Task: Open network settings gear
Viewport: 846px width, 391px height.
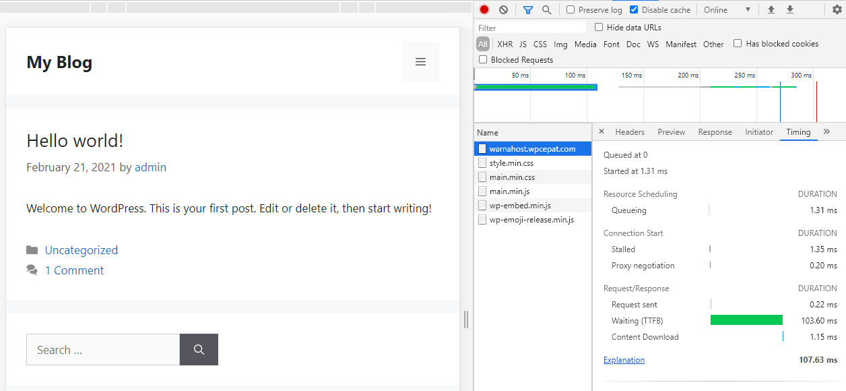Action: 837,10
